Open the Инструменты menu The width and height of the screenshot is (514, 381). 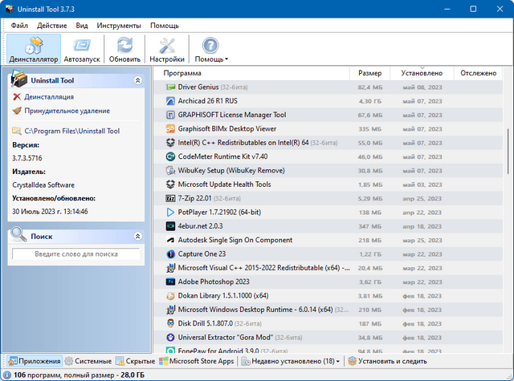click(119, 25)
